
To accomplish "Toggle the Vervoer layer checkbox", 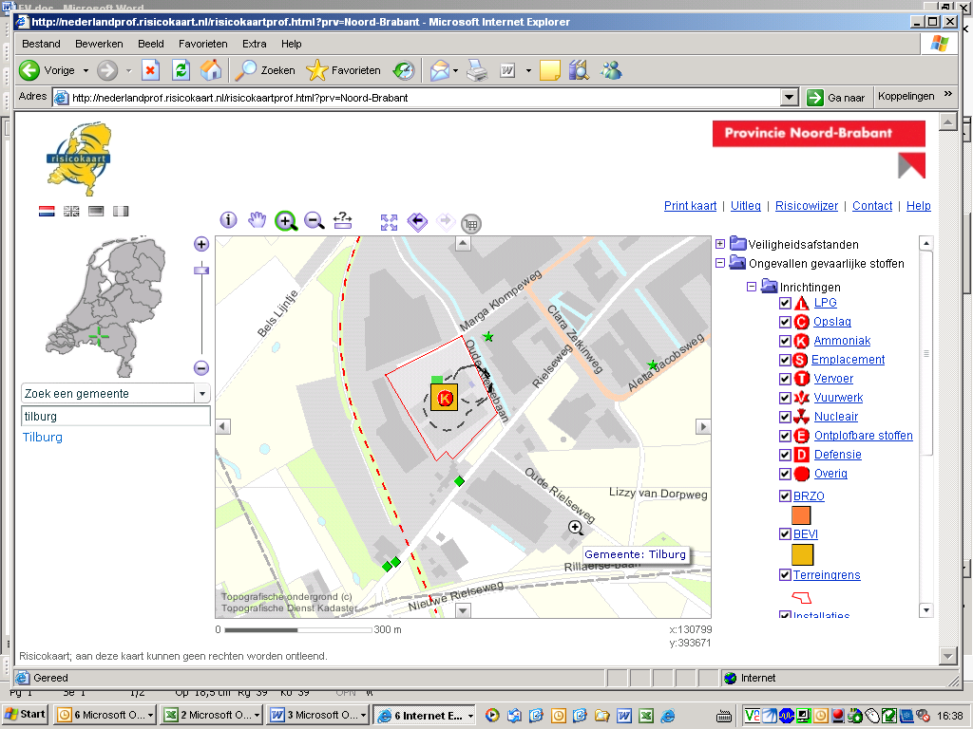I will point(785,379).
